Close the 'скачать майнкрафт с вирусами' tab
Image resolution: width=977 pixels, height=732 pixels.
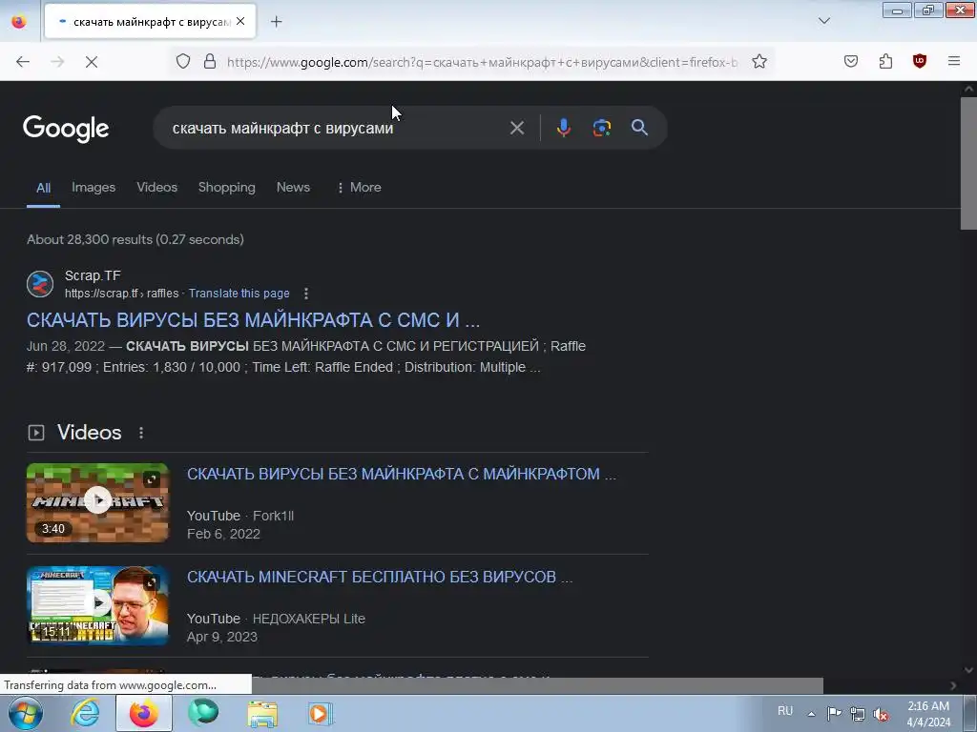tap(240, 22)
